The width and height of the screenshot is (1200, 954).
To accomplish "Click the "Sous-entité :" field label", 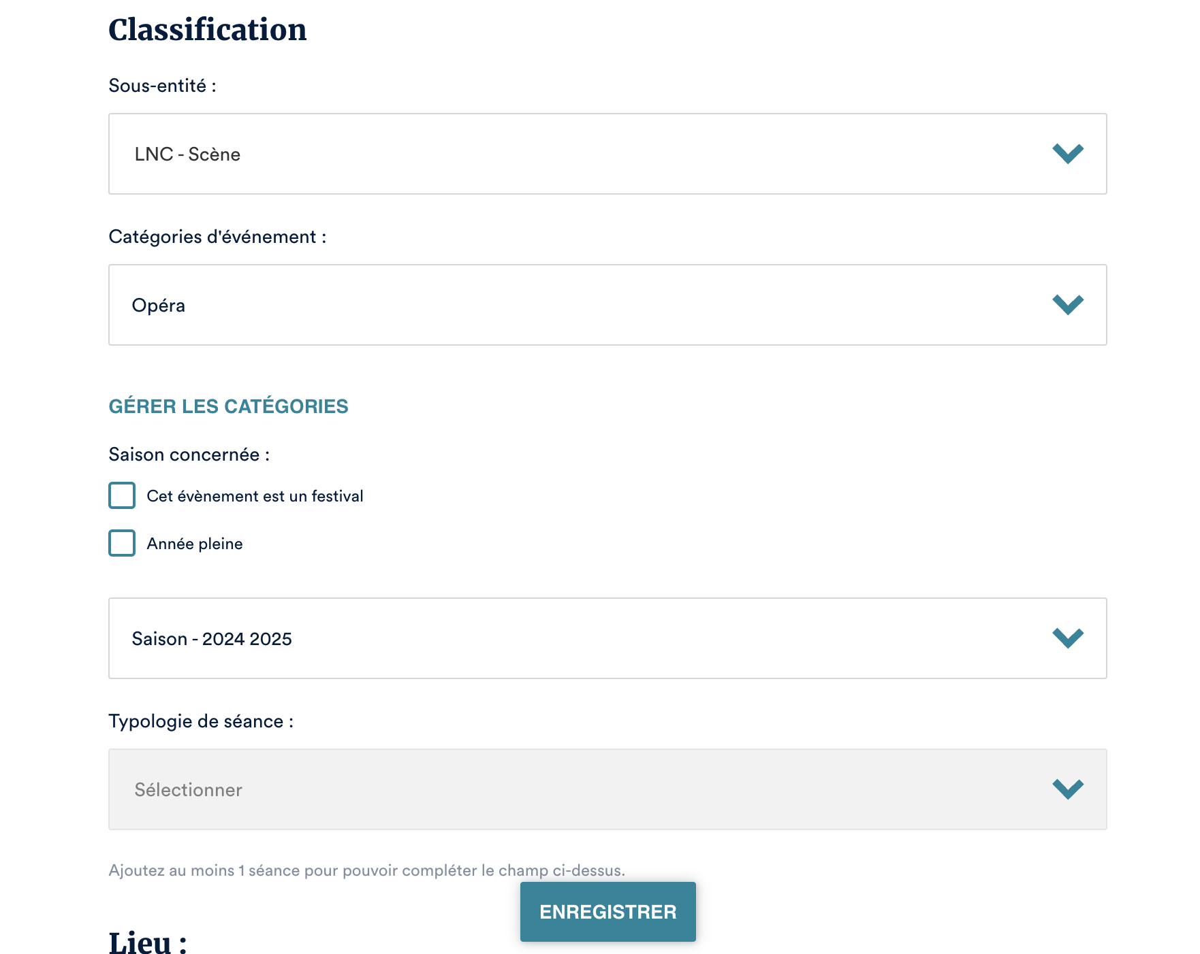I will pyautogui.click(x=162, y=86).
